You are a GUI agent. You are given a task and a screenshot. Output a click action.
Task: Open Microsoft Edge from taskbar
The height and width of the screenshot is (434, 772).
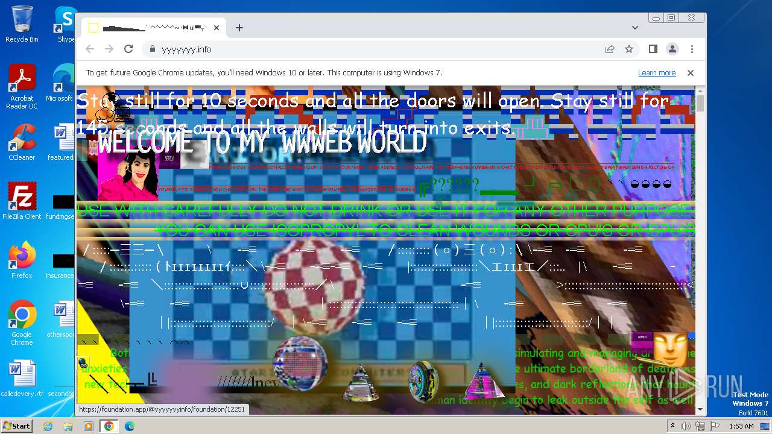tap(130, 426)
